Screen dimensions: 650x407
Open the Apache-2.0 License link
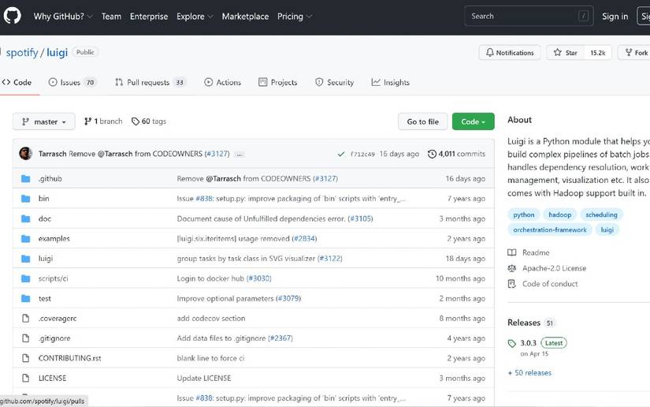554,268
